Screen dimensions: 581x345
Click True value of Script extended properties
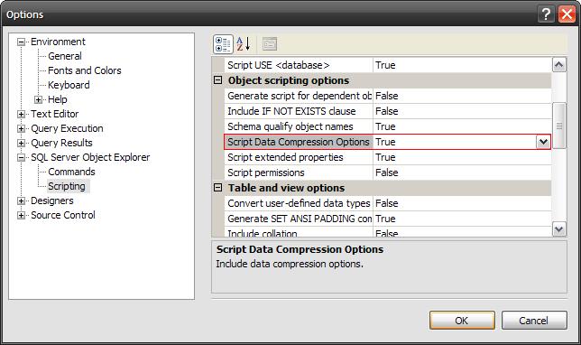point(385,157)
